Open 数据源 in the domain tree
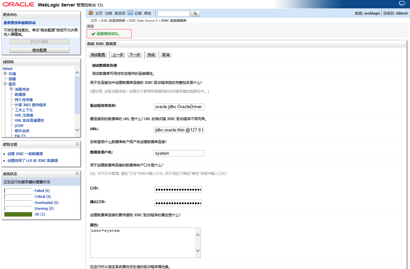The width and height of the screenshot is (410, 269). 20,95
